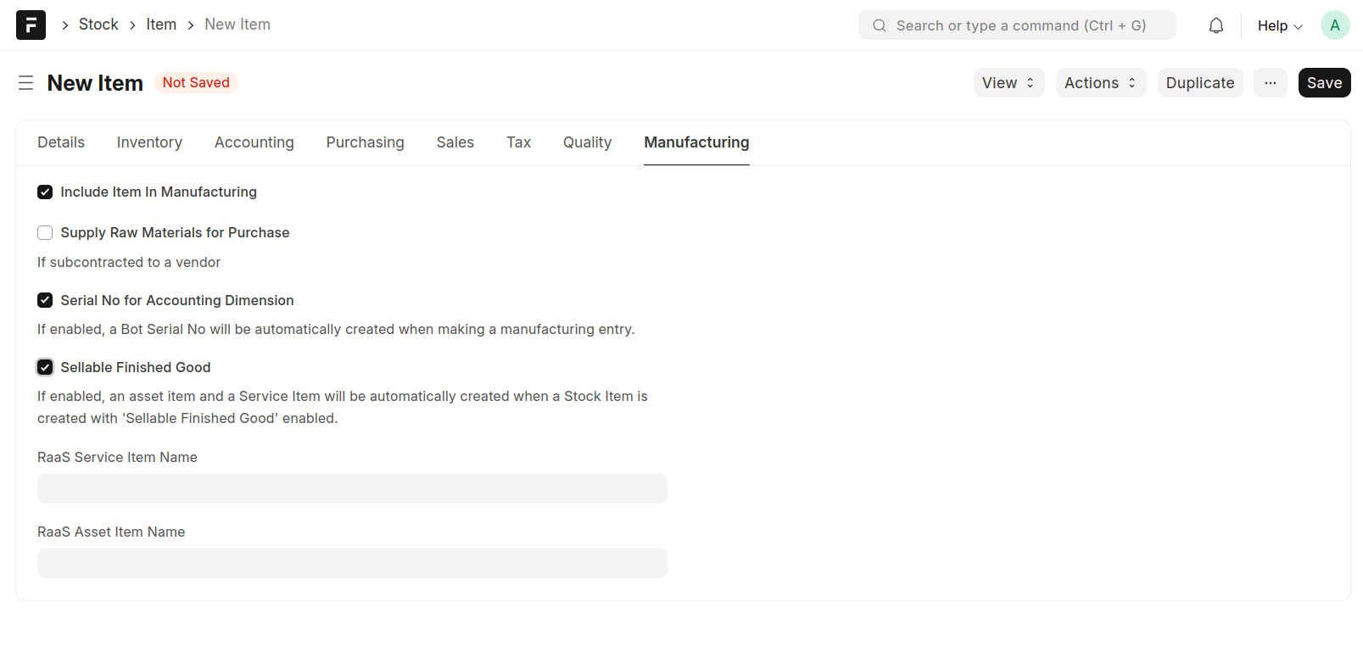This screenshot has width=1363, height=646.
Task: Enable Supply Raw Materials for Purchase
Action: tap(45, 233)
